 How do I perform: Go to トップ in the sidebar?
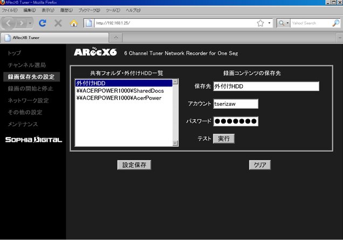tap(14, 53)
